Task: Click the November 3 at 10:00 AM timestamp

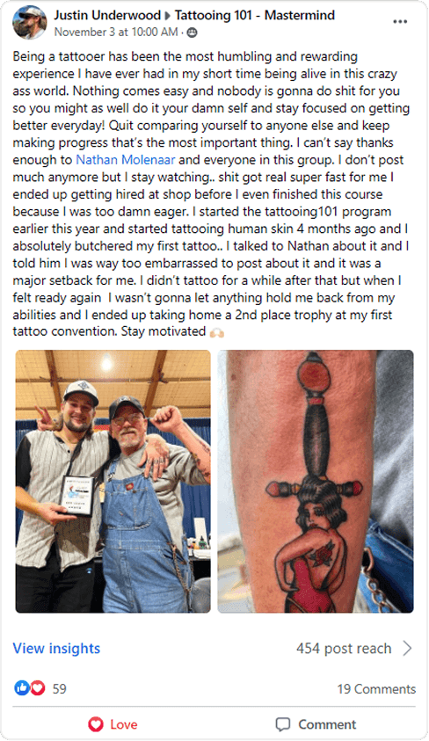Action: pyautogui.click(x=116, y=33)
